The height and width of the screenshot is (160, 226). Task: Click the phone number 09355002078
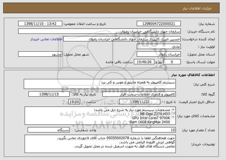118,138
